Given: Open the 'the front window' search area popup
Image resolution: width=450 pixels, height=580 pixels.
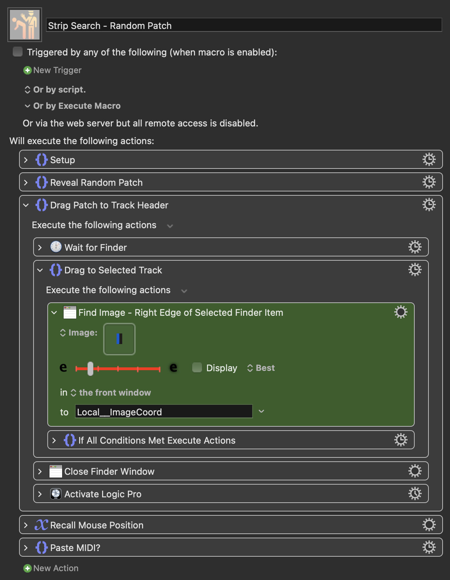Looking at the screenshot, I should tap(111, 393).
